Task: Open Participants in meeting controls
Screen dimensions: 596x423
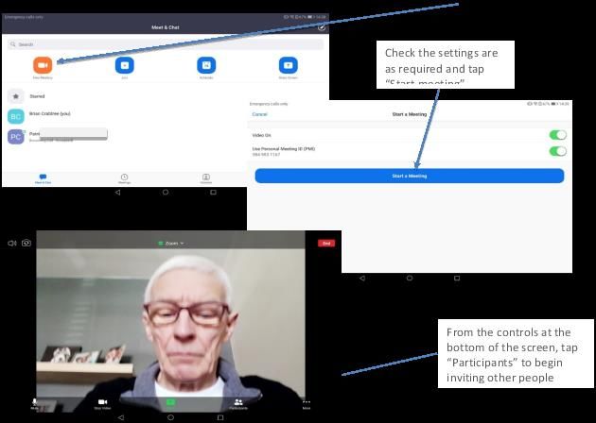Action: 238,404
